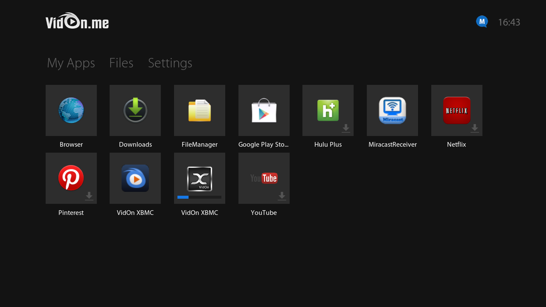
Task: Click the Downloads label
Action: click(135, 145)
